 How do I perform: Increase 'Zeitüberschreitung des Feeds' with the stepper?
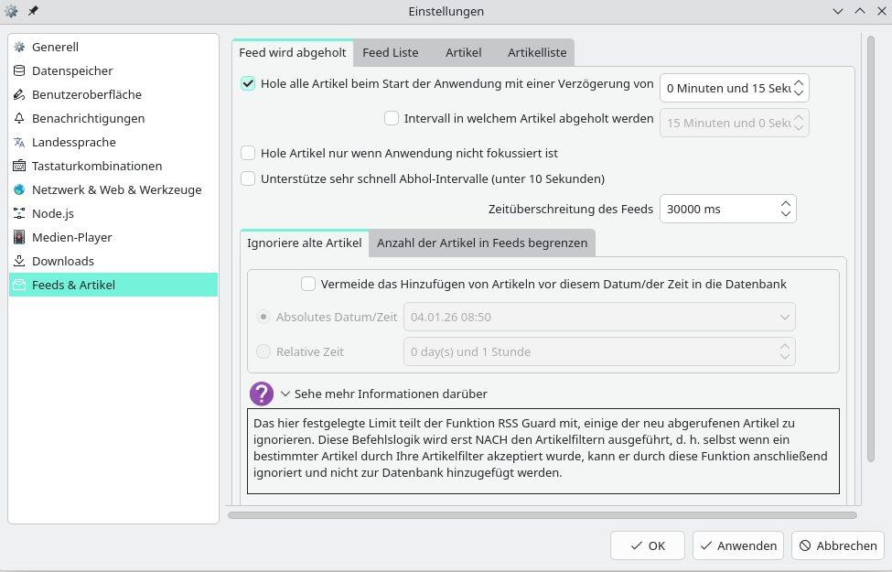(785, 203)
